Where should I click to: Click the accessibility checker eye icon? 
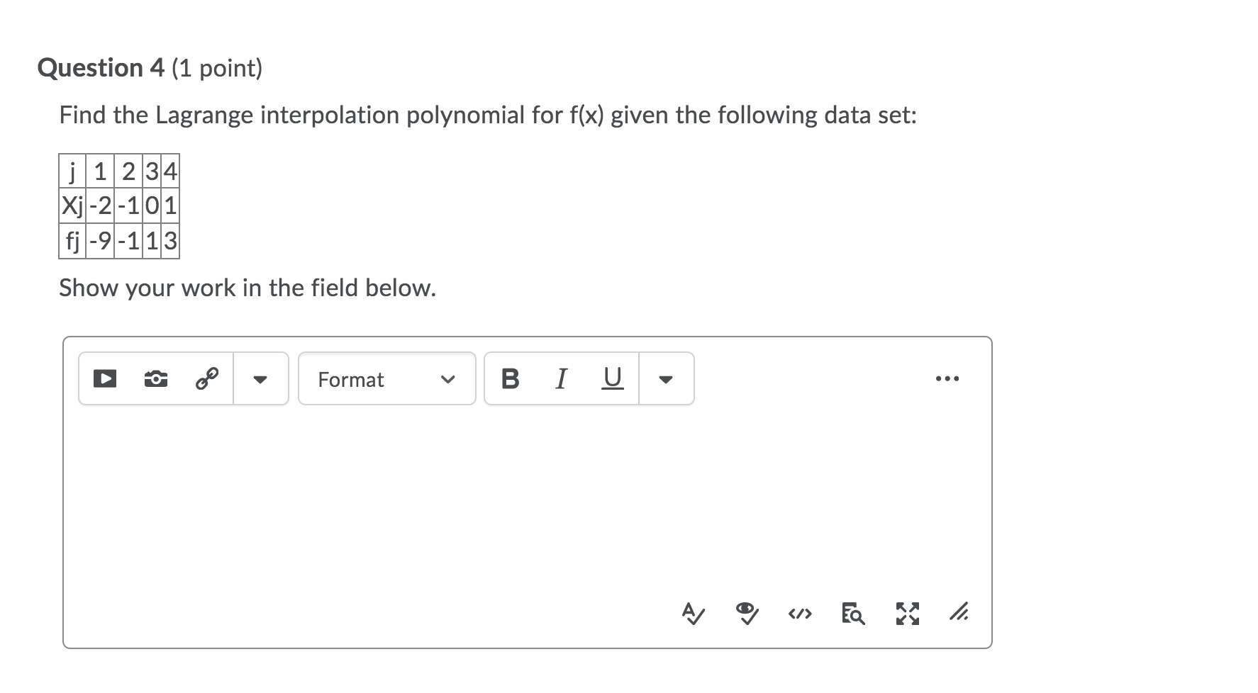click(746, 613)
